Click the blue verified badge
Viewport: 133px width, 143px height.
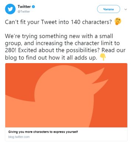(33, 7)
